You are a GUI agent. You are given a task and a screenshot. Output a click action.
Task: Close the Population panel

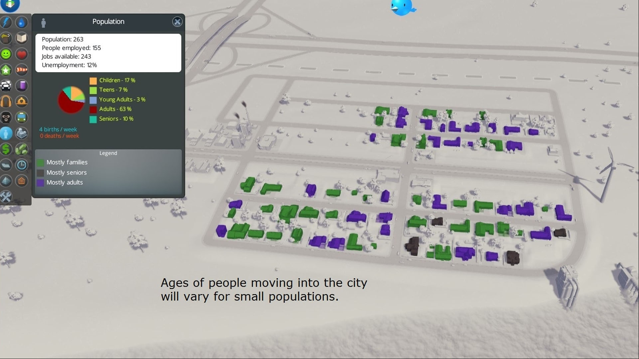177,22
